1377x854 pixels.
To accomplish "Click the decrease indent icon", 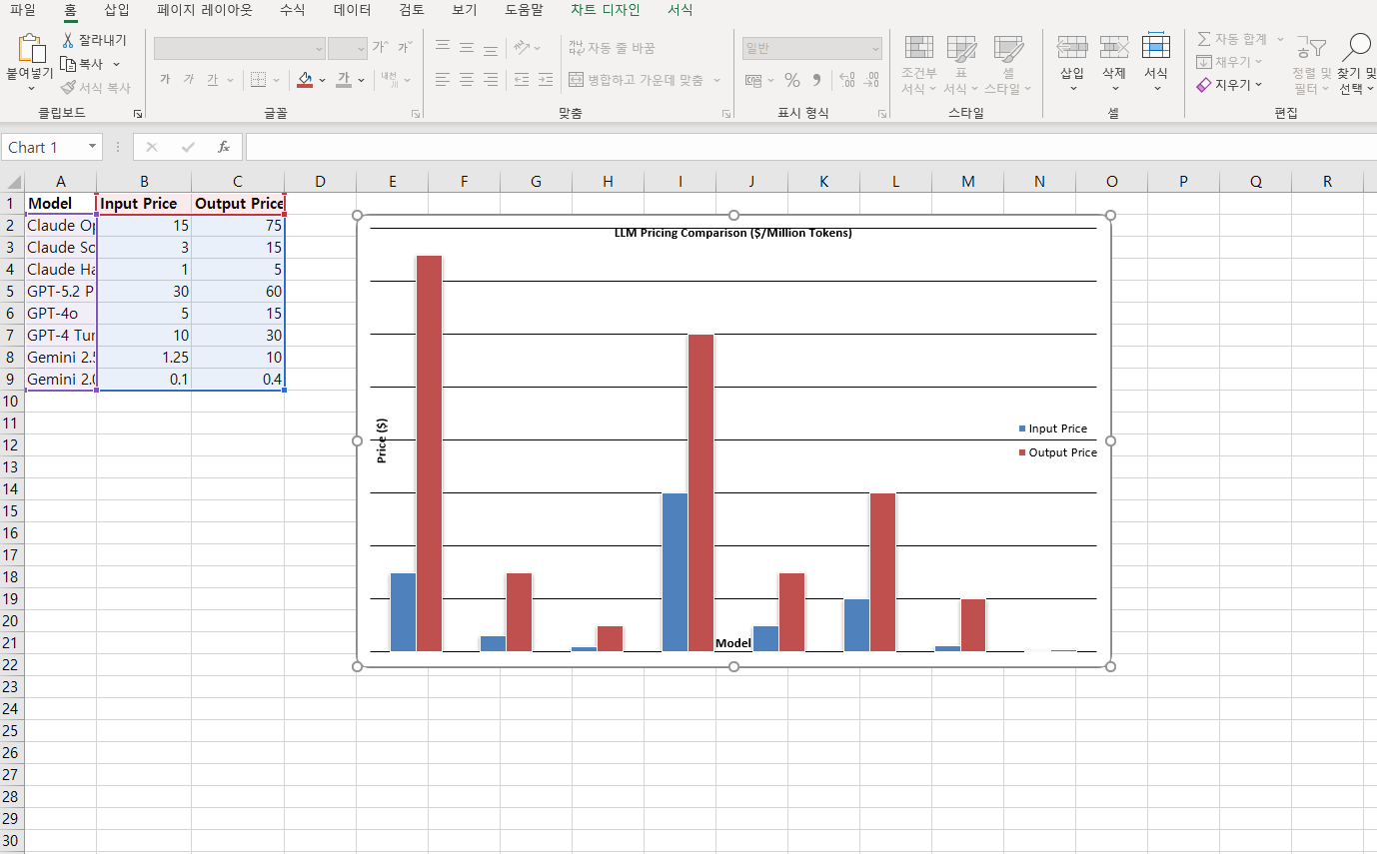I will [x=522, y=80].
